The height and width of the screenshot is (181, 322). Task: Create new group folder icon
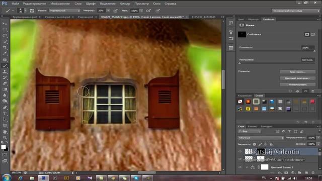tap(300, 173)
